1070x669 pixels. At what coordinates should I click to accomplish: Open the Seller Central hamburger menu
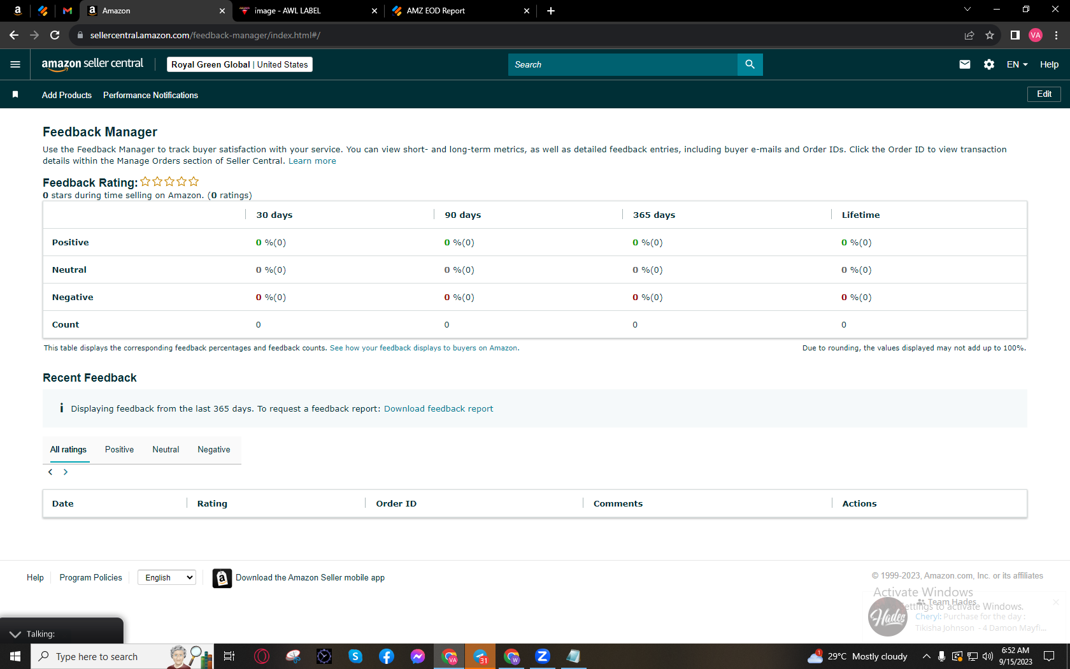(x=15, y=64)
